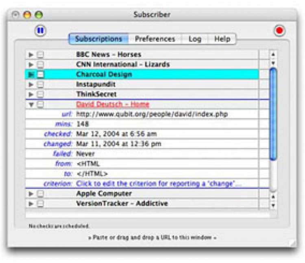
Task: Toggle the Apple Computer checkbox
Action: point(40,194)
